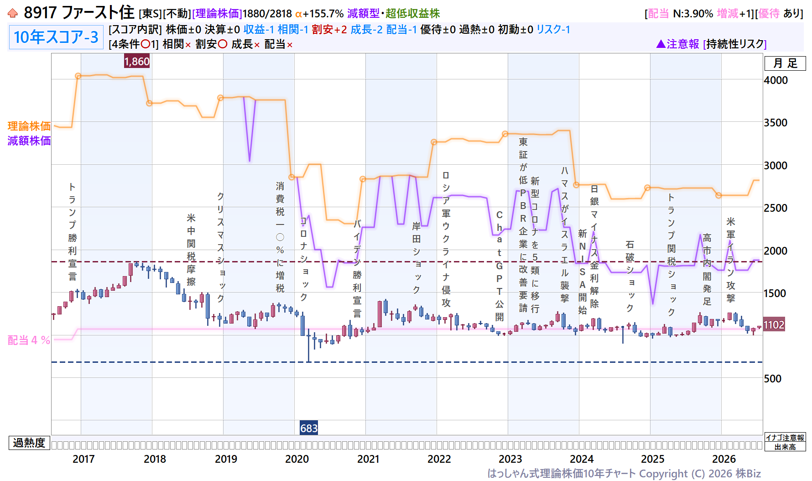Click the 1102 current price tag

[x=774, y=325]
